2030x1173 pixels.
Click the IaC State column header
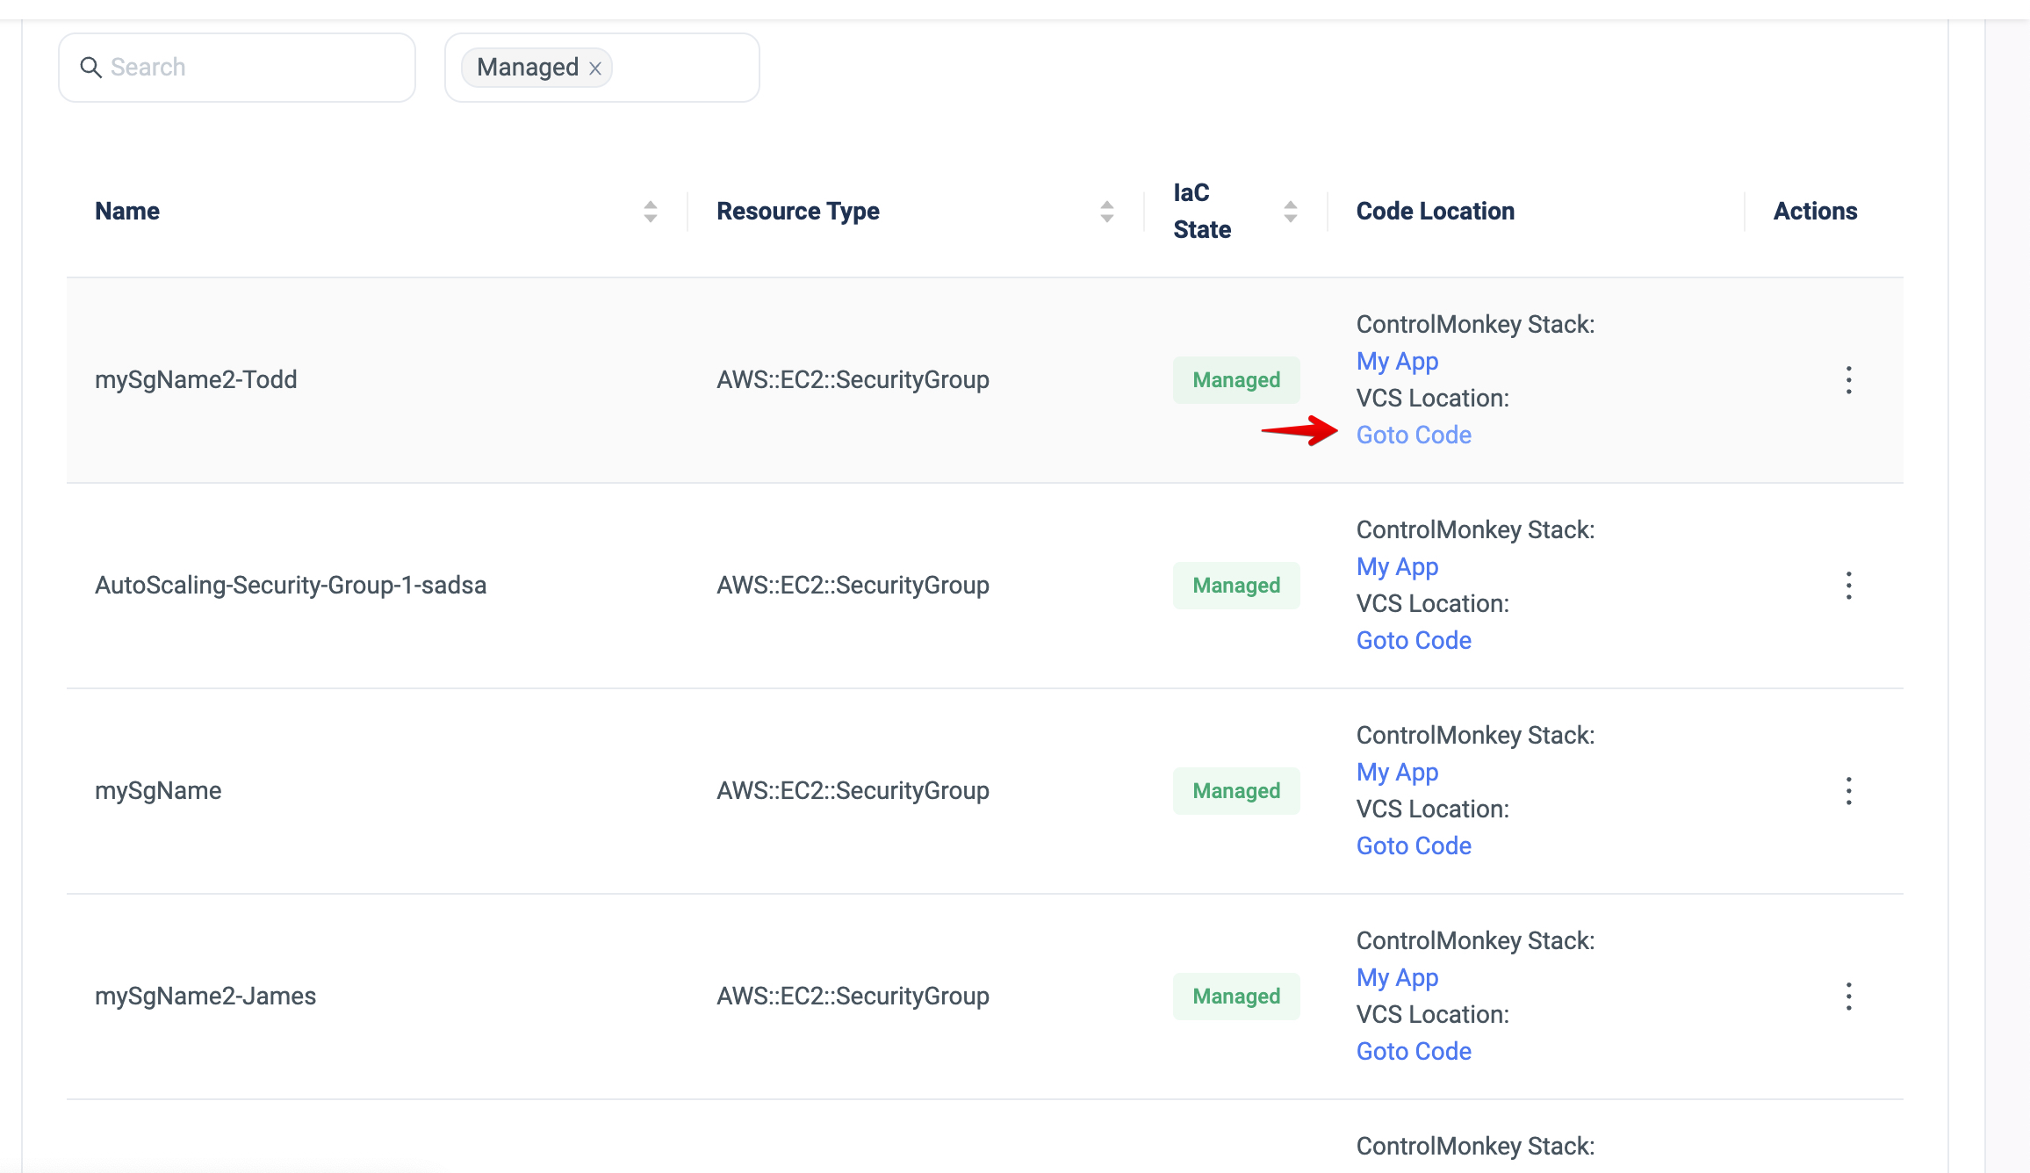tap(1202, 212)
